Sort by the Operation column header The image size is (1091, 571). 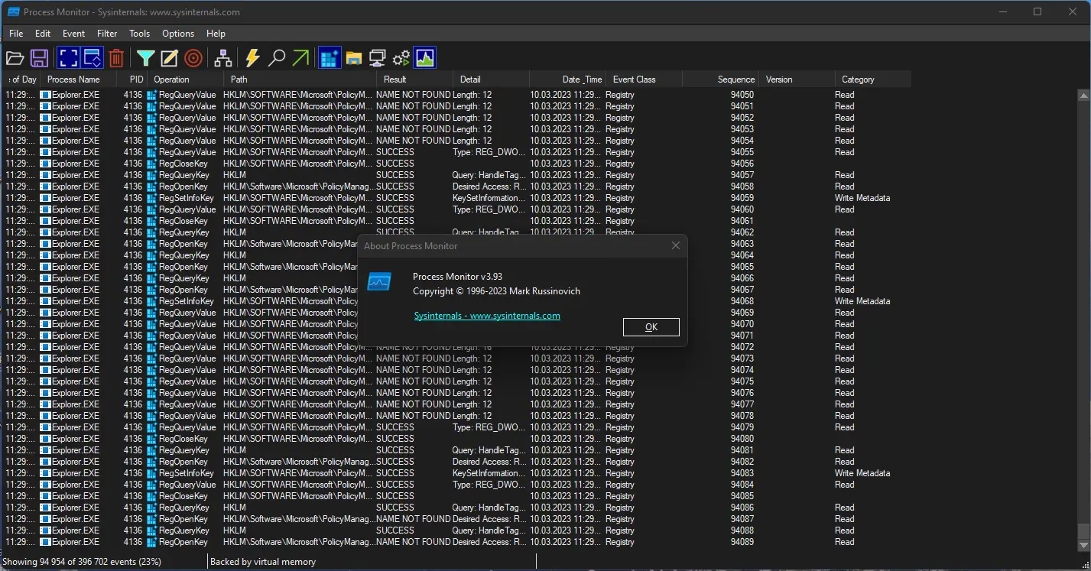(x=185, y=79)
